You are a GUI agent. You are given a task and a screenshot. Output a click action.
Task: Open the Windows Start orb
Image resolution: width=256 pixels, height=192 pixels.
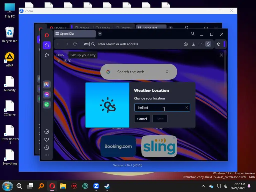(x=7, y=186)
